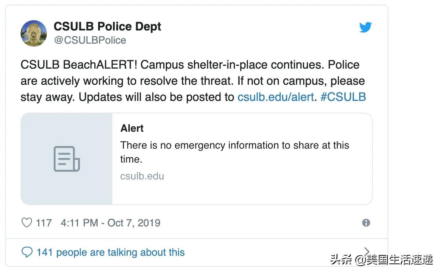This screenshot has width=441, height=273.
Task: Open the 4:11 PM - Oct 7, 2019 timestamp
Action: 110,223
